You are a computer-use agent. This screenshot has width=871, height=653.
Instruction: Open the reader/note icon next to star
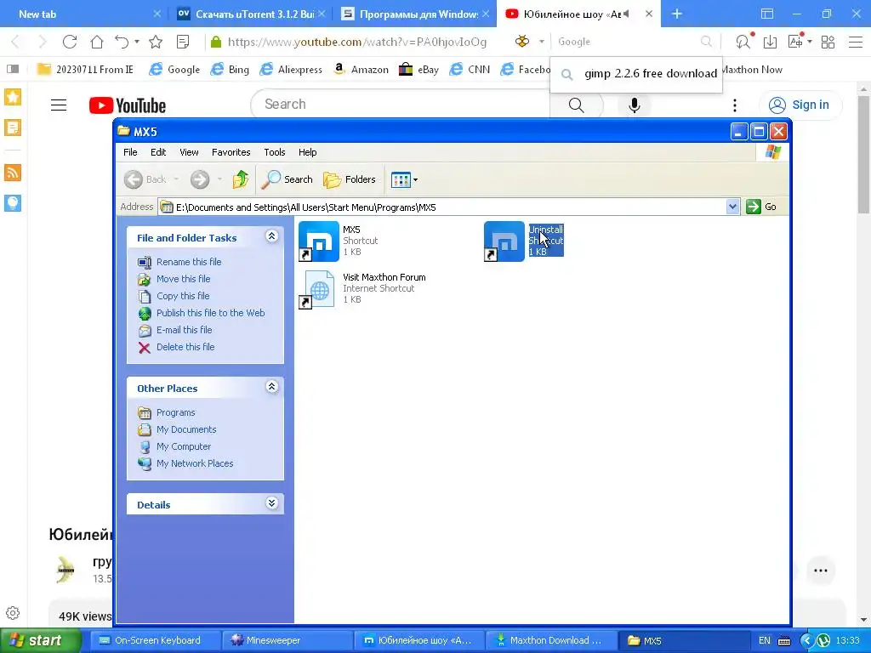click(182, 42)
